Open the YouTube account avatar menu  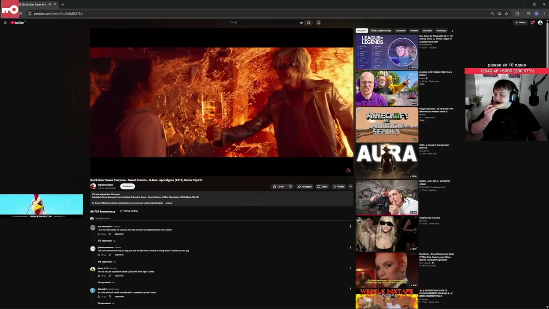coord(540,23)
